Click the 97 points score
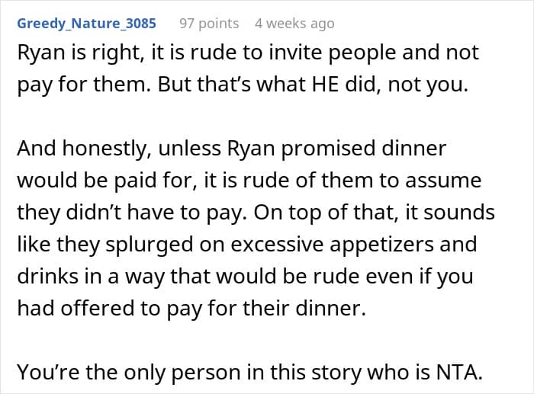534x394 pixels. [208, 24]
